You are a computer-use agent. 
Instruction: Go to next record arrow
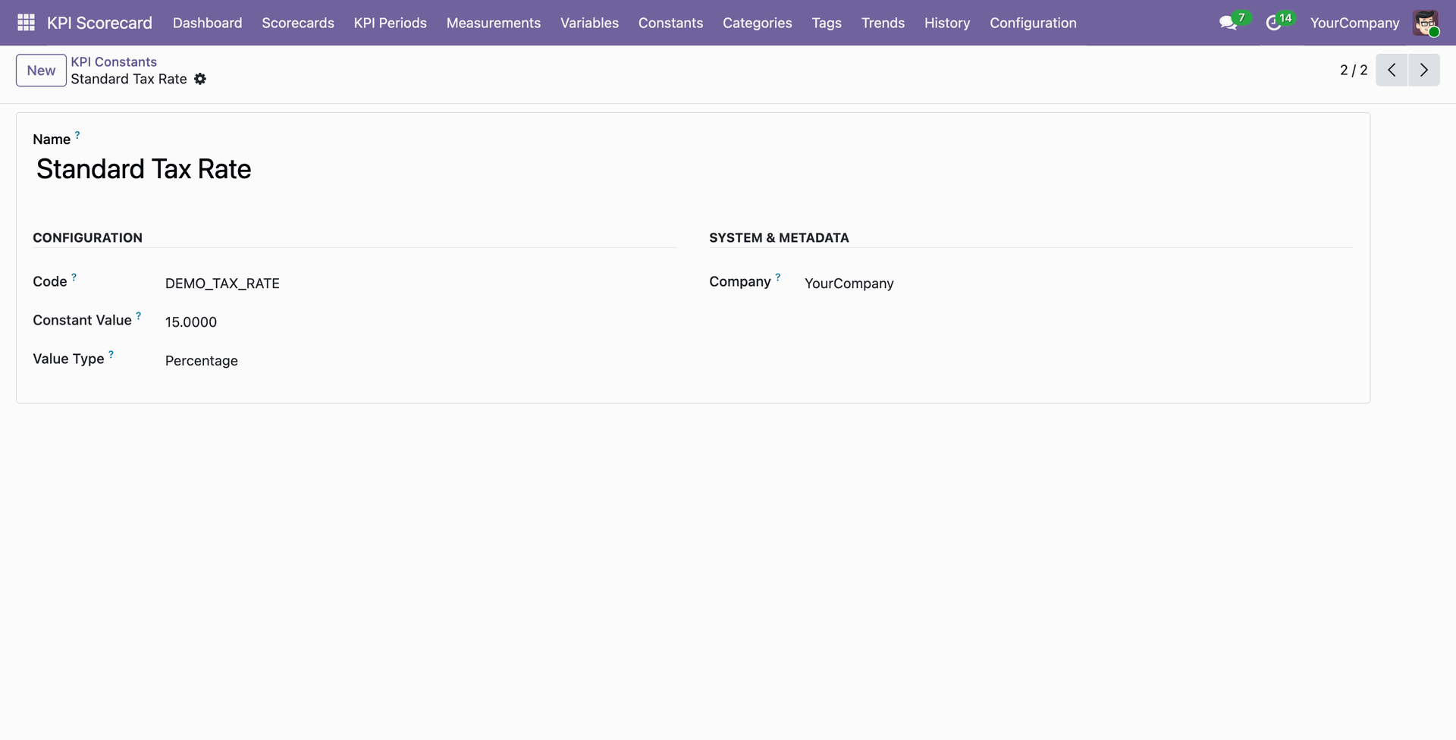click(1424, 70)
